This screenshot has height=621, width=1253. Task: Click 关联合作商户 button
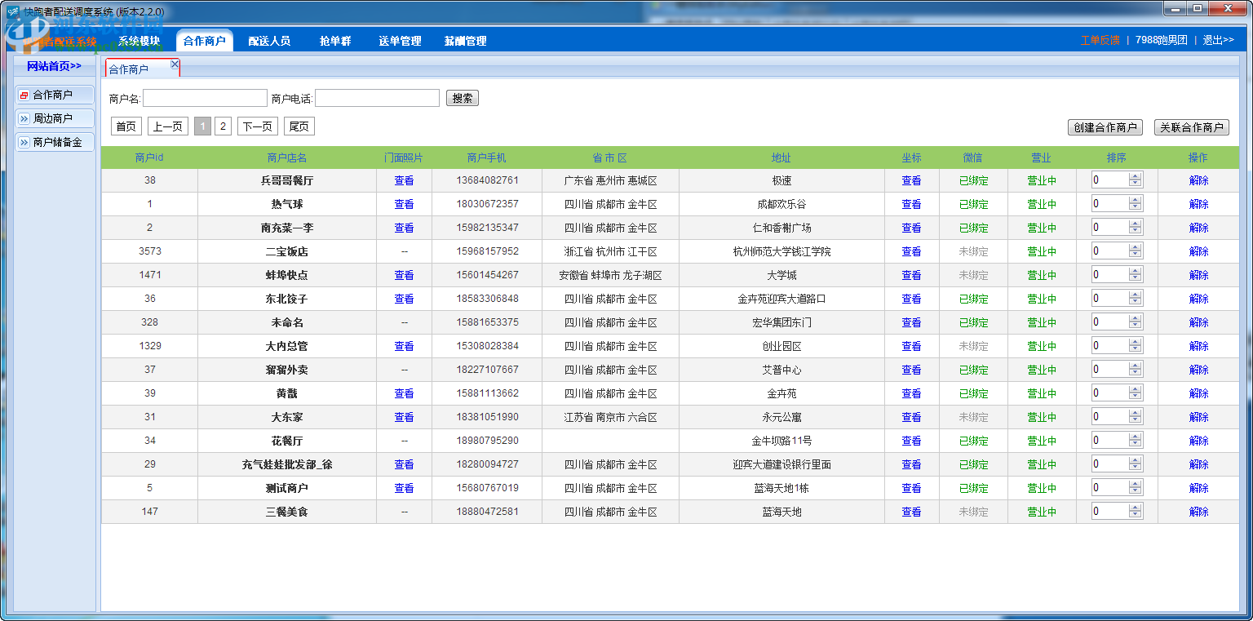(x=1192, y=127)
